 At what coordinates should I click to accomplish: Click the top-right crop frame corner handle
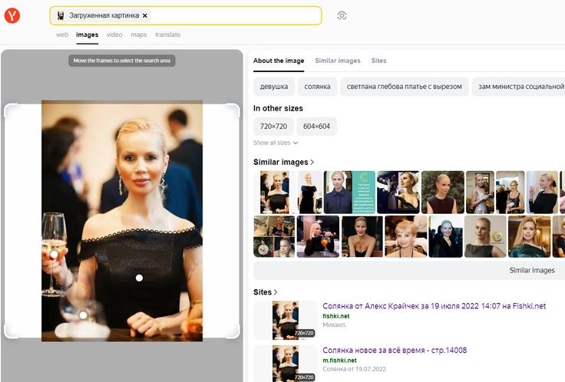[235, 109]
